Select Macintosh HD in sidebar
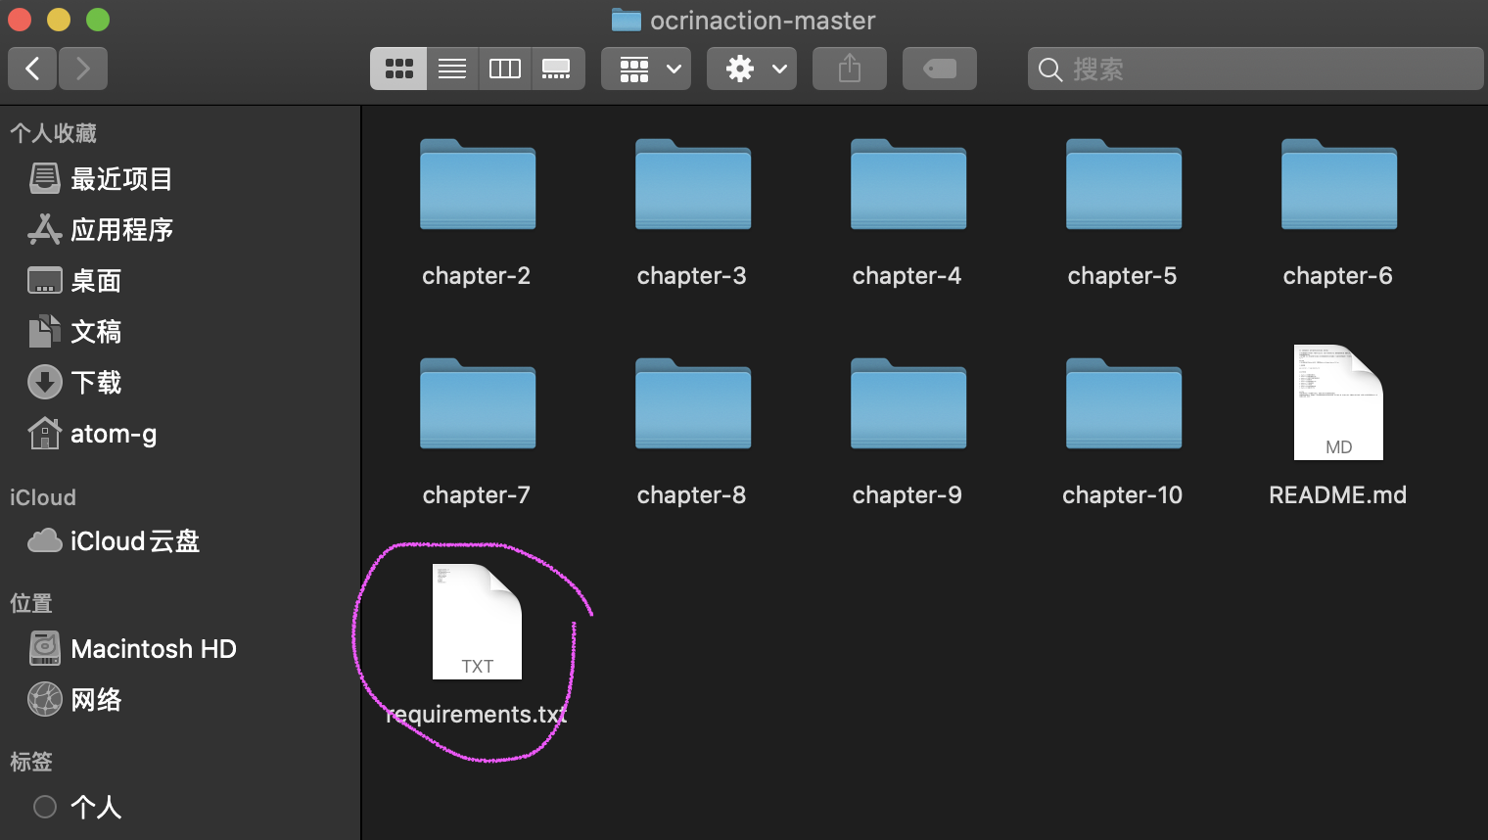The height and width of the screenshot is (840, 1488). pos(132,649)
